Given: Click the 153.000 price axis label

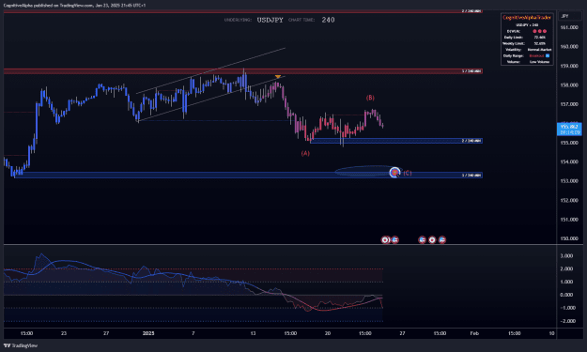Looking at the screenshot, I should click(569, 180).
